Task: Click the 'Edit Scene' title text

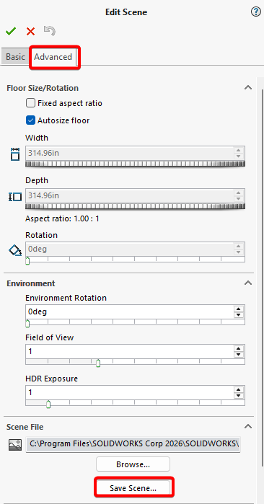Action: (126, 12)
